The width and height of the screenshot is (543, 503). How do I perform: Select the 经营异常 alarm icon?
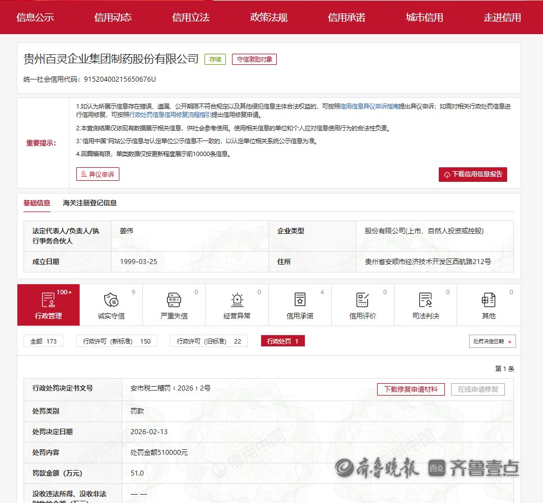[x=236, y=300]
